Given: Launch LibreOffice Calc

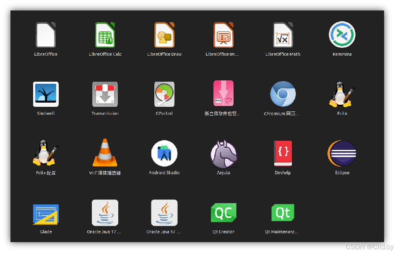Looking at the screenshot, I should point(105,35).
